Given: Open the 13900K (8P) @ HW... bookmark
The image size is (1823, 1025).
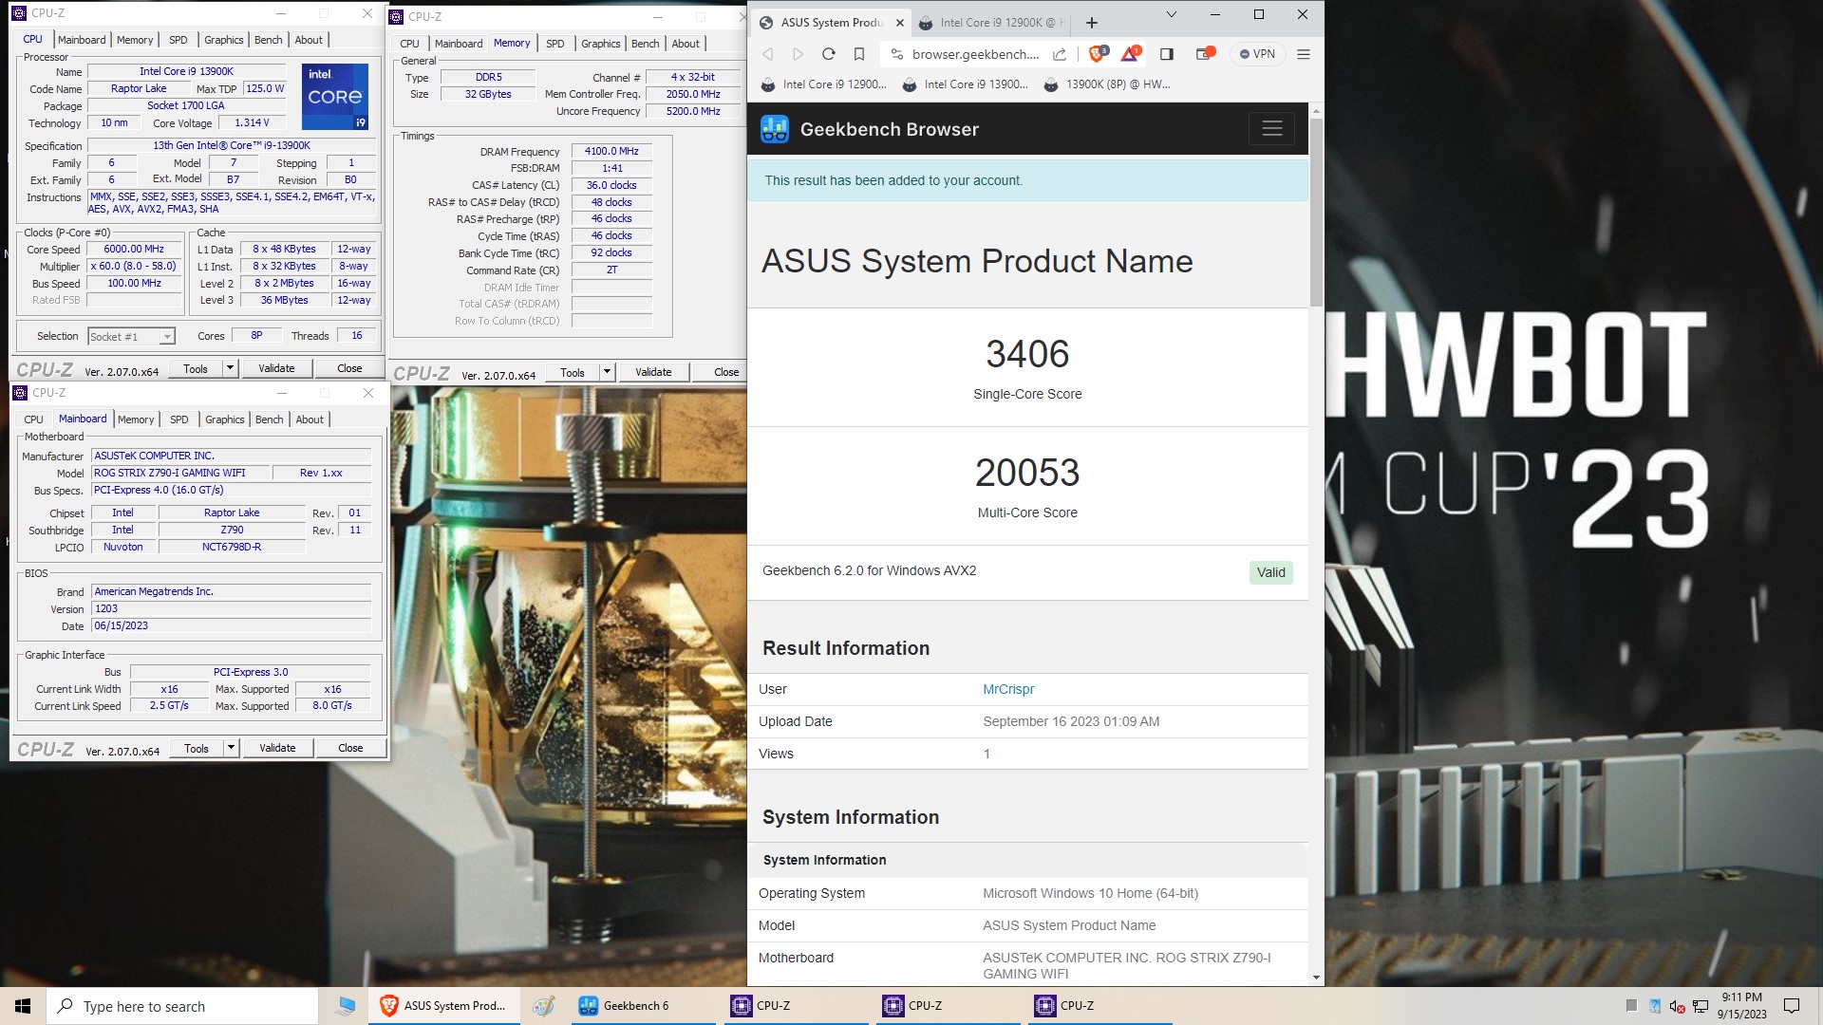Looking at the screenshot, I should (x=1107, y=84).
